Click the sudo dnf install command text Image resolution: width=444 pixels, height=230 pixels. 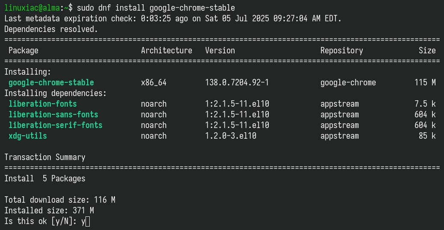pyautogui.click(x=156, y=8)
